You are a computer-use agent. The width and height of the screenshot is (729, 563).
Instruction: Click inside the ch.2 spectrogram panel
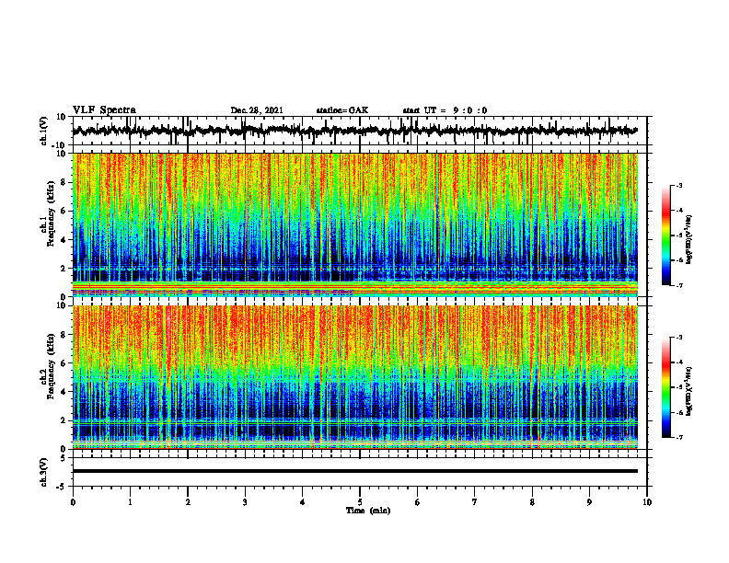tap(354, 377)
